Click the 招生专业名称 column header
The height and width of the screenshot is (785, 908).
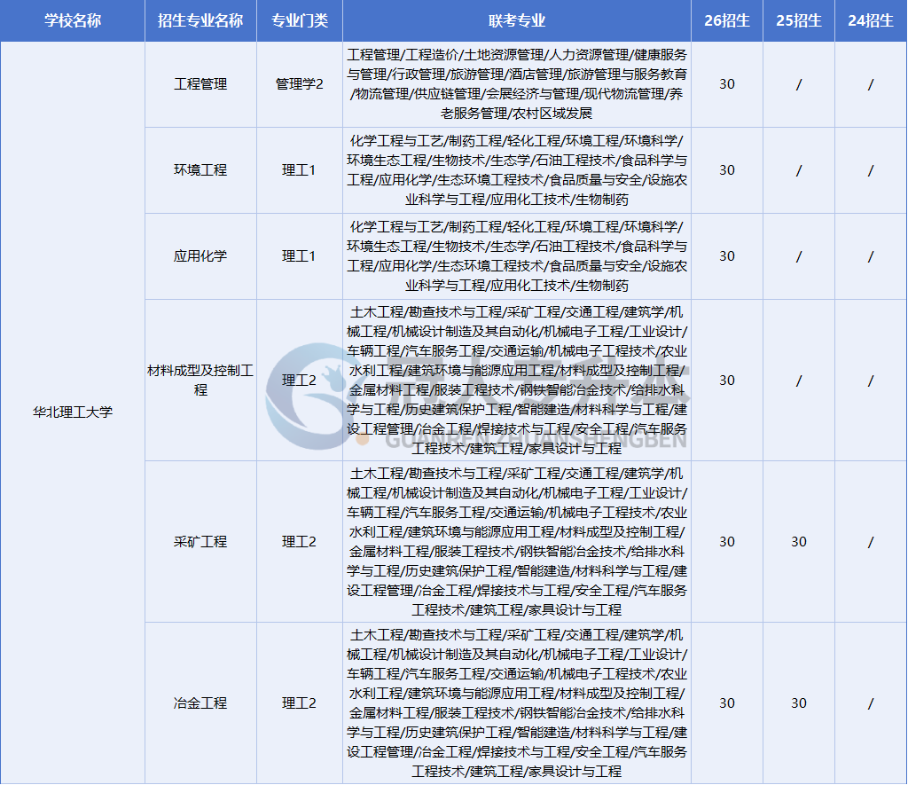click(x=200, y=20)
